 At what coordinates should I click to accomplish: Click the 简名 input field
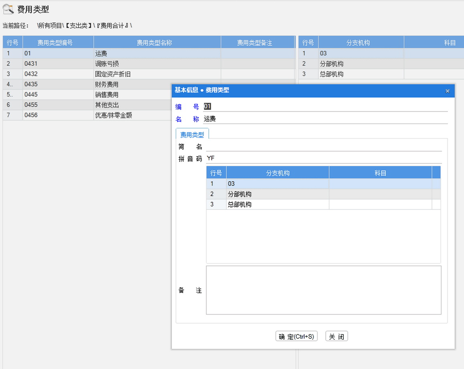pyautogui.click(x=323, y=147)
